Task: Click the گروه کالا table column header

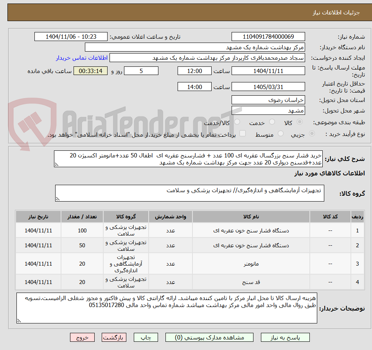Action: 126,216
